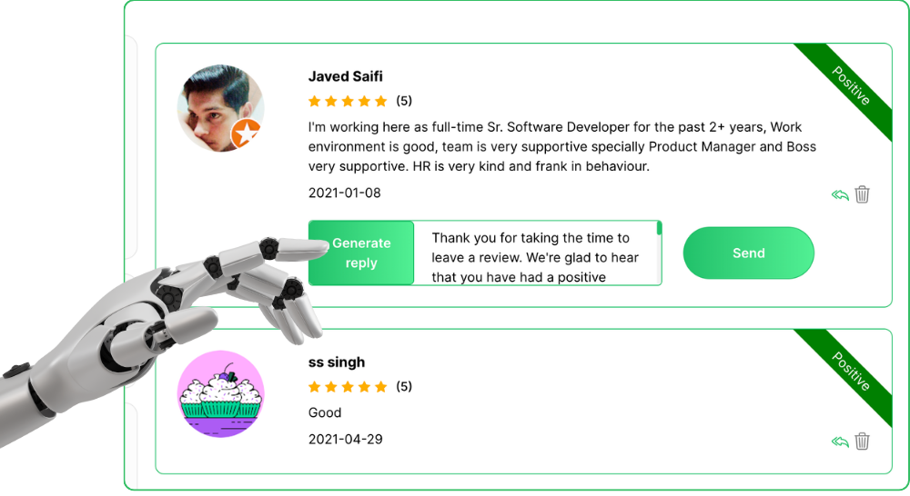Send the generated reply
Viewport: 910px width, 496px height.
tap(749, 253)
